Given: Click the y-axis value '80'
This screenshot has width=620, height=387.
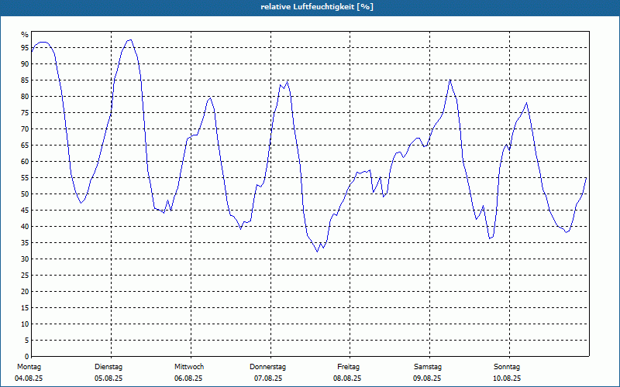Looking at the screenshot, I should tap(25, 96).
